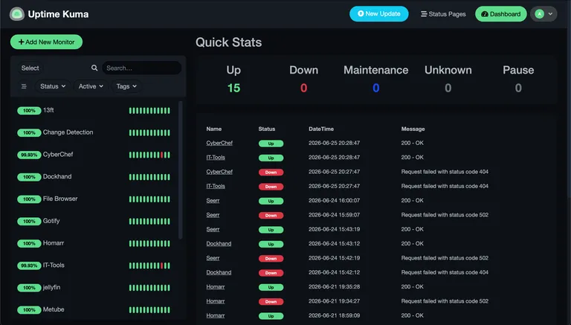Click the Up count 15

point(233,88)
